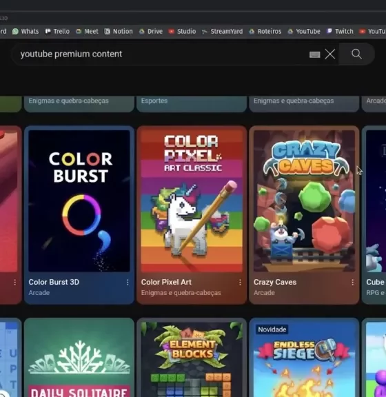Screen dimensions: 386x397
Task: Open the YouTube bookmark with Drive icon
Action: click(304, 32)
